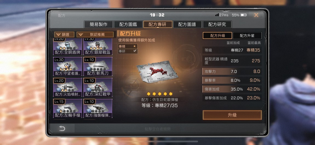
Task: Open the 默認推薦 sort dropdown
Action: [95, 34]
